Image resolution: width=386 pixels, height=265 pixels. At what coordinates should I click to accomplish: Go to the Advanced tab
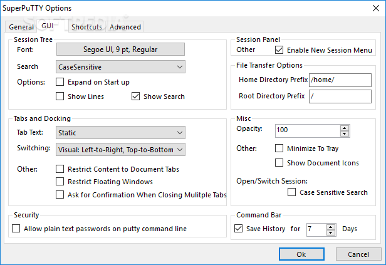[125, 27]
